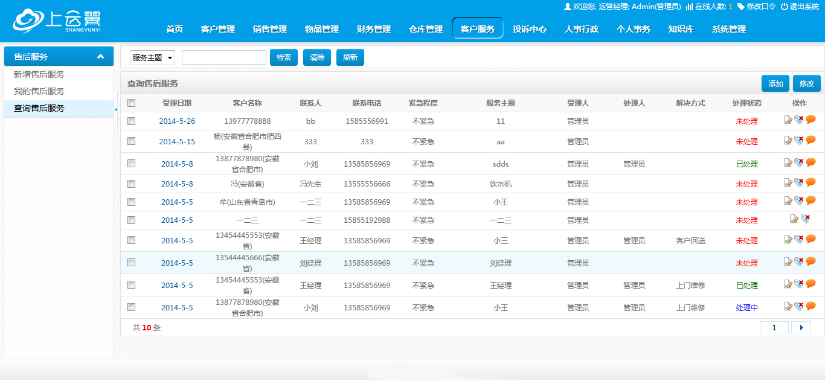This screenshot has width=825, height=381.
Task: Tick the checkbox for the 15855192988 row
Action: click(131, 220)
